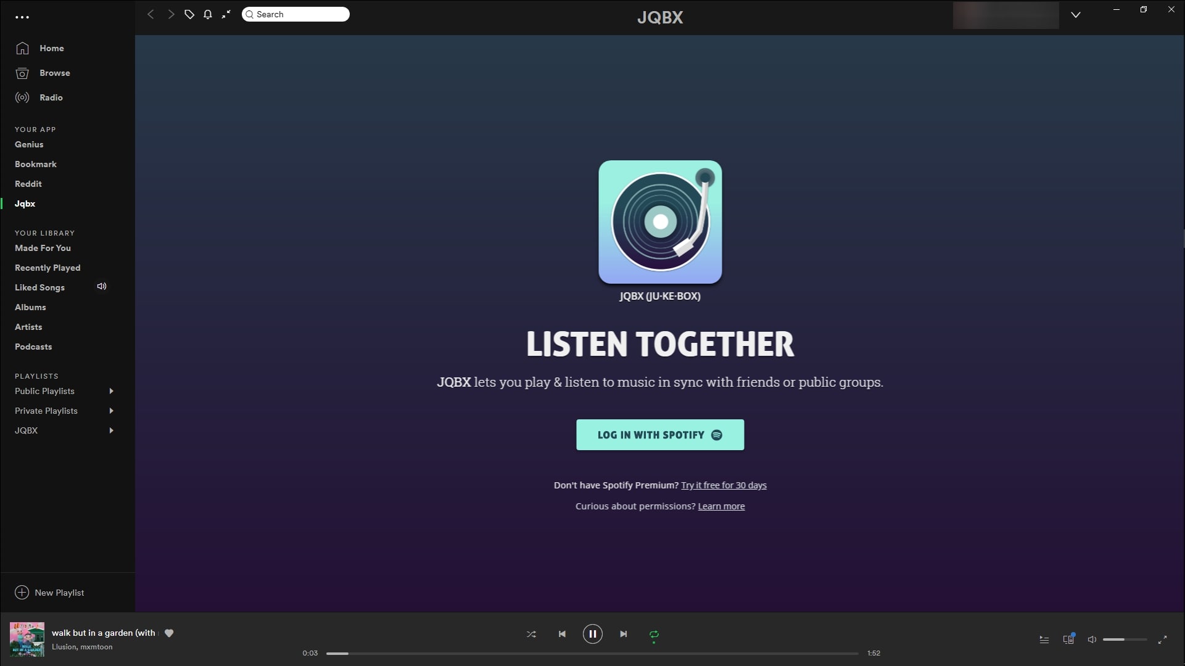Screen dimensions: 1185x666
Task: Go to the previous track
Action: (562, 634)
